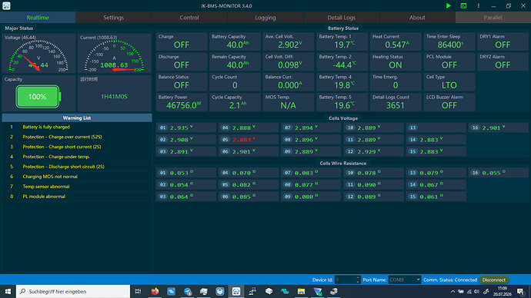
Task: Click the Battery Temp. 2 value -44.4
Action: tap(344, 65)
